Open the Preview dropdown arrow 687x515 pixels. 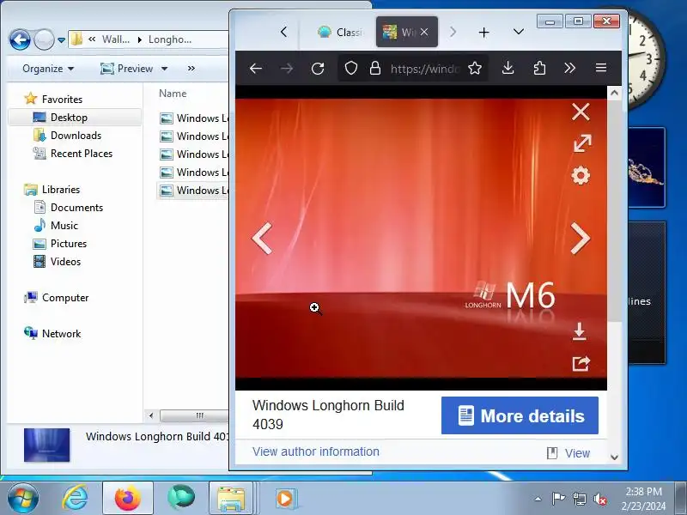[164, 69]
